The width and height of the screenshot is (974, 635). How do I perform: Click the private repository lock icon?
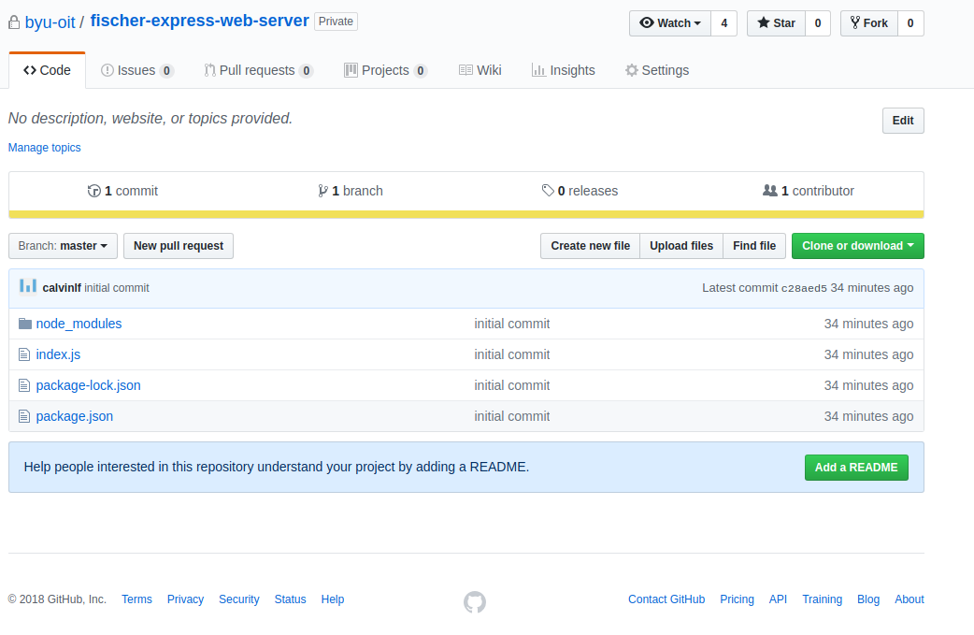[14, 23]
